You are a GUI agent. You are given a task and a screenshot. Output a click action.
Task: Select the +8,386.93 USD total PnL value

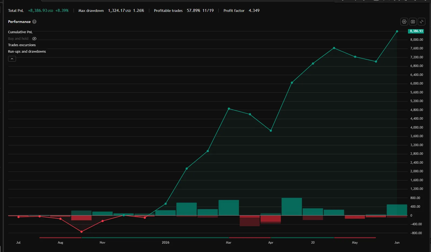(41, 11)
